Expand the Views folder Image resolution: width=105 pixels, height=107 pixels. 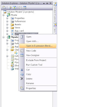[x=7, y=28]
